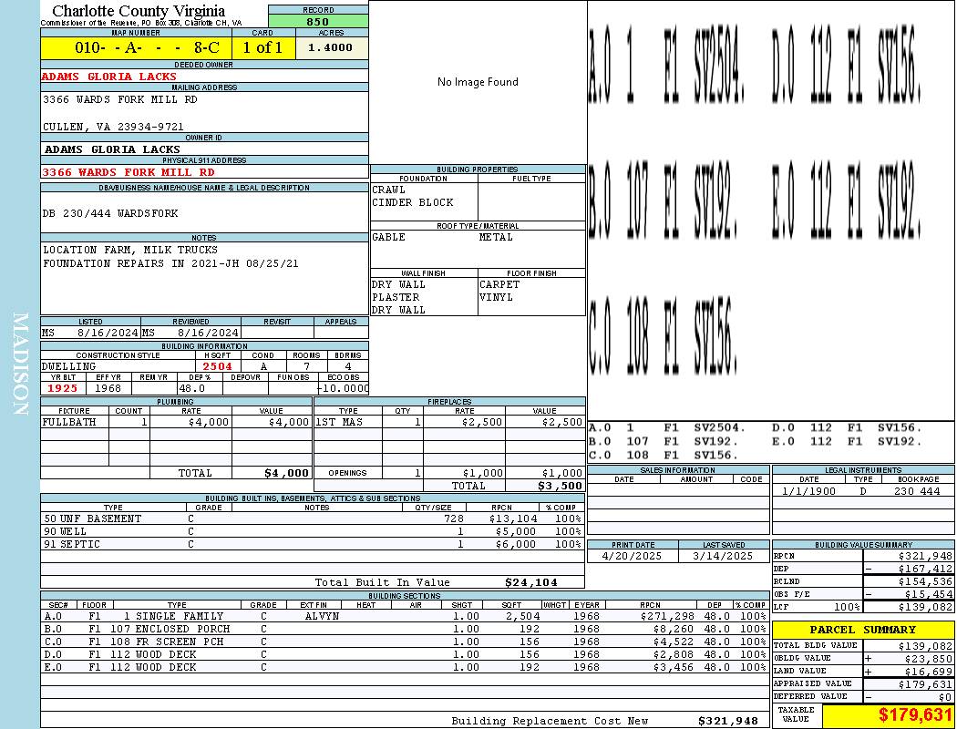Select section C.0 FR SCREEN PCH row
957x729 pixels.
405,642
